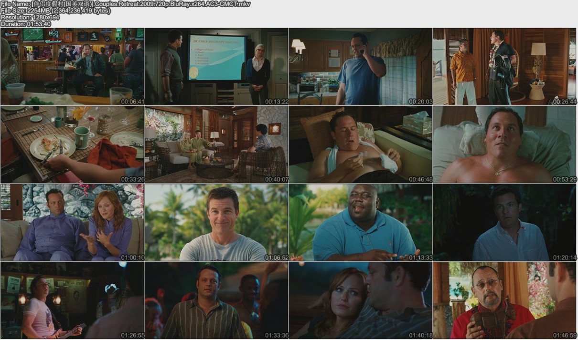Click the File Size 2254MB text
This screenshot has width=578, height=340.
[55, 10]
